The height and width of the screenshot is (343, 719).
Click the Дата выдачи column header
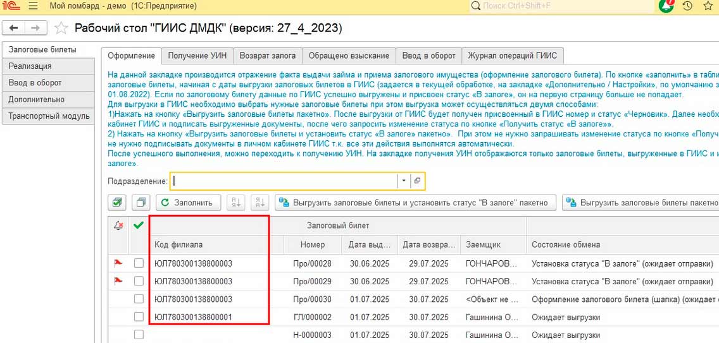[370, 244]
